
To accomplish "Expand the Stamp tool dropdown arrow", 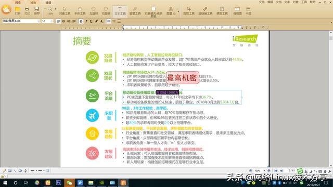I will (x=178, y=11).
